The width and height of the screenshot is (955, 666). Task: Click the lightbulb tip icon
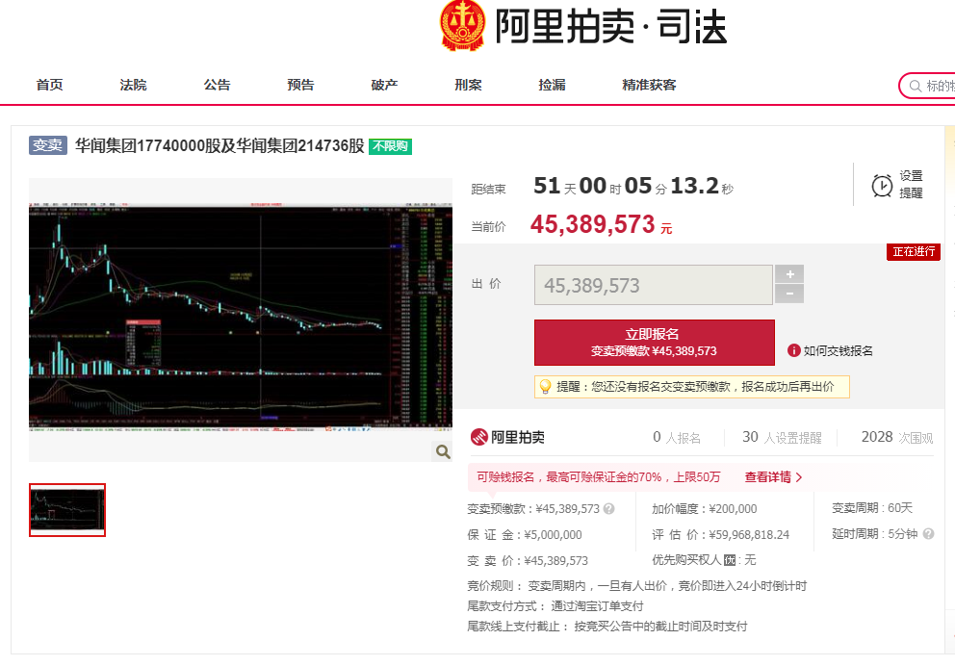tap(545, 387)
